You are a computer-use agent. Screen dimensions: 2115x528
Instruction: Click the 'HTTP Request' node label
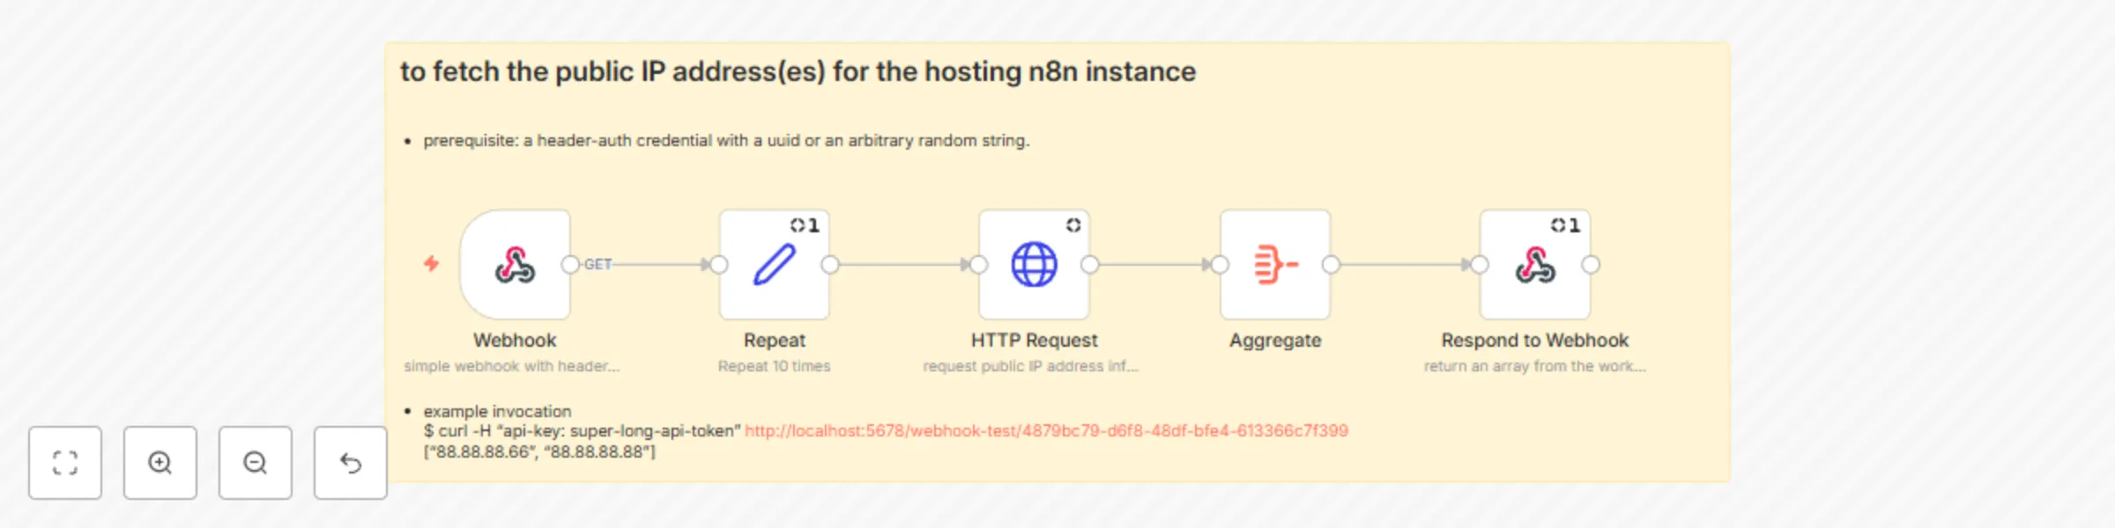1034,340
